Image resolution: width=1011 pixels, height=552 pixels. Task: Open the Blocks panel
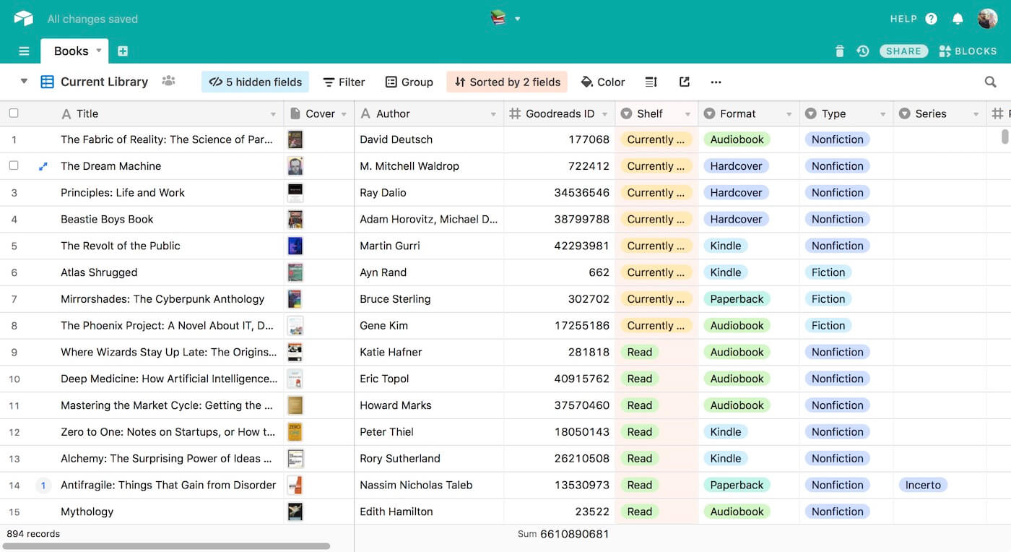click(x=968, y=51)
